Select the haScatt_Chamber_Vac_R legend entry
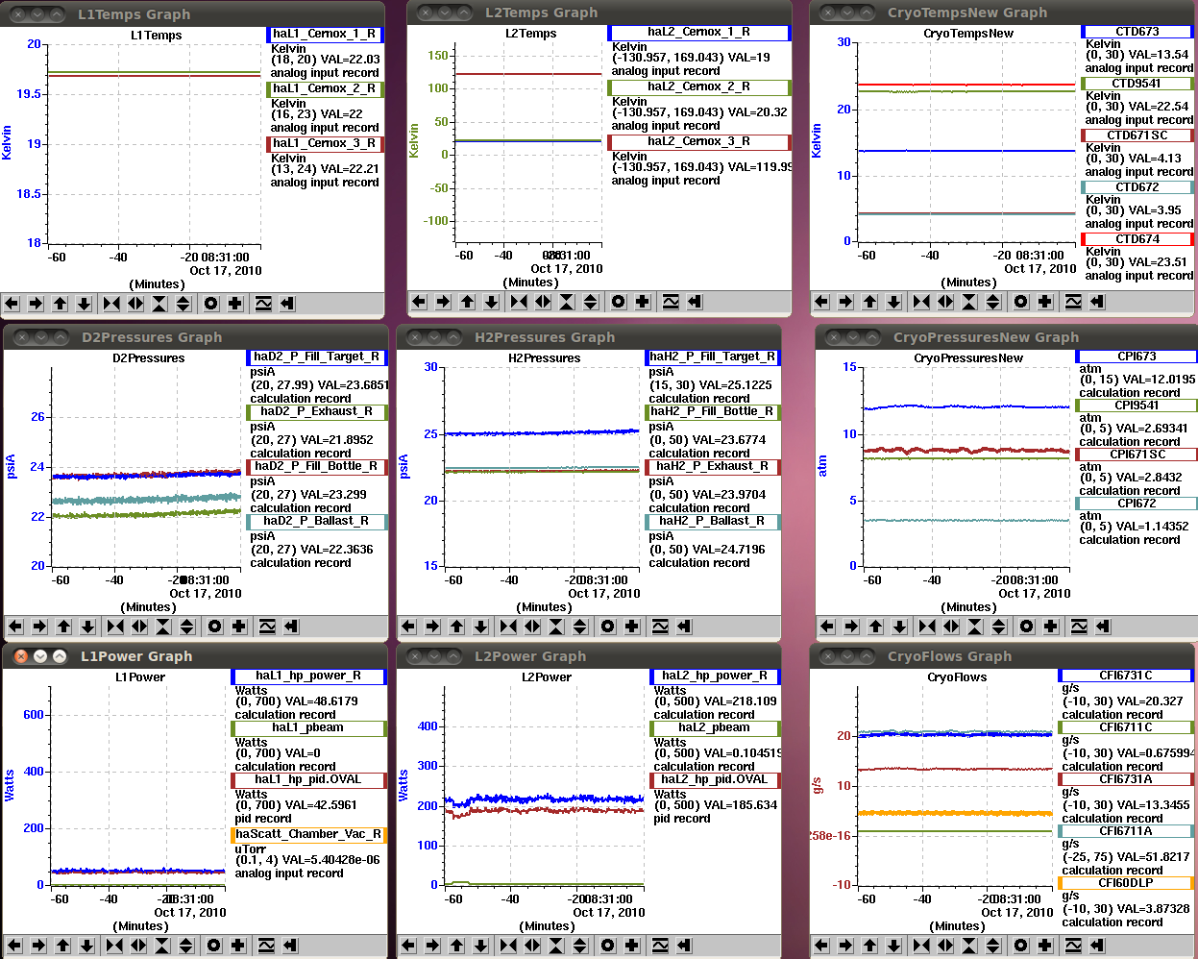The height and width of the screenshot is (959, 1198). 308,834
